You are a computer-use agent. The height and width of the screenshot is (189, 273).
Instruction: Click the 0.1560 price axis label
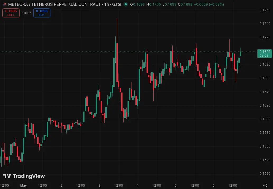click(x=265, y=146)
